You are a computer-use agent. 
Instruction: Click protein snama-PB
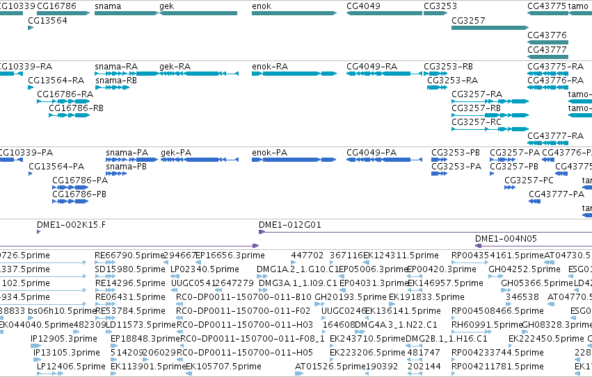coord(116,174)
